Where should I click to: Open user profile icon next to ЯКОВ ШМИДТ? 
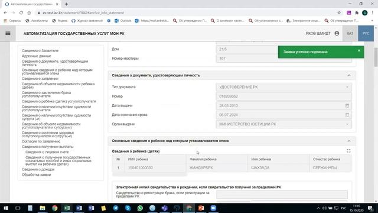[x=337, y=33]
